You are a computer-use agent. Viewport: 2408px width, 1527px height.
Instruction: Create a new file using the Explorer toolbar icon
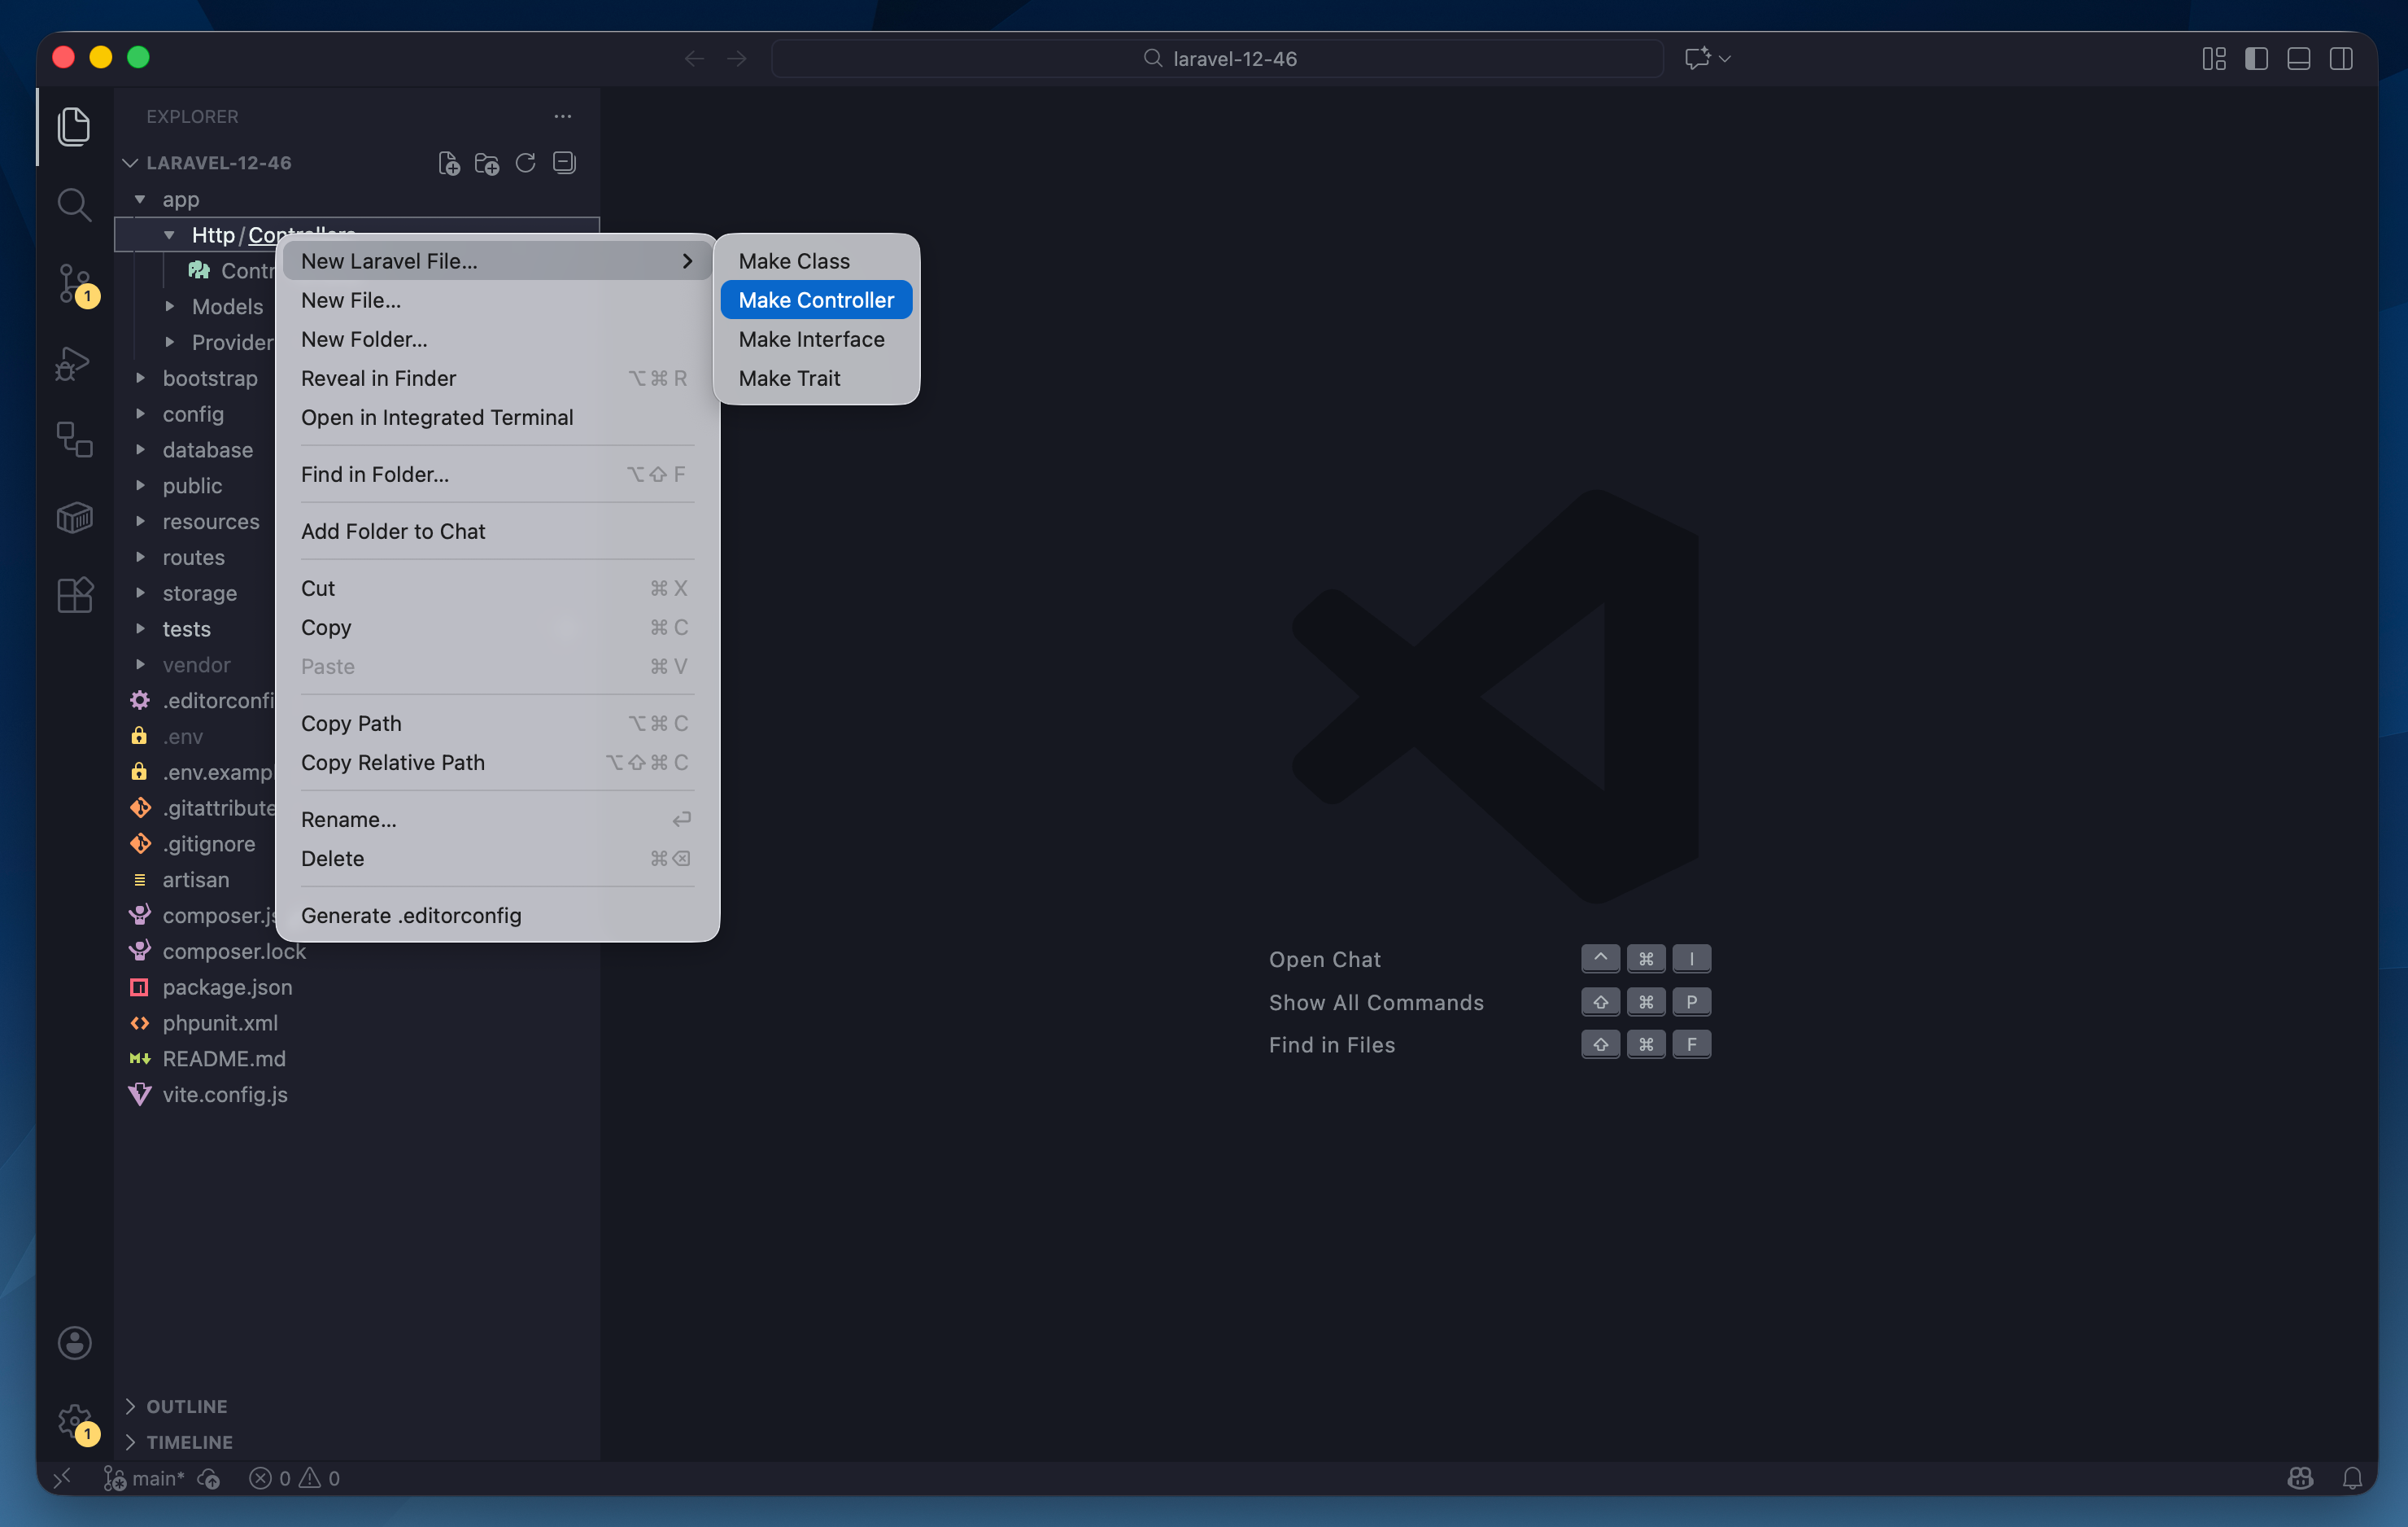448,162
